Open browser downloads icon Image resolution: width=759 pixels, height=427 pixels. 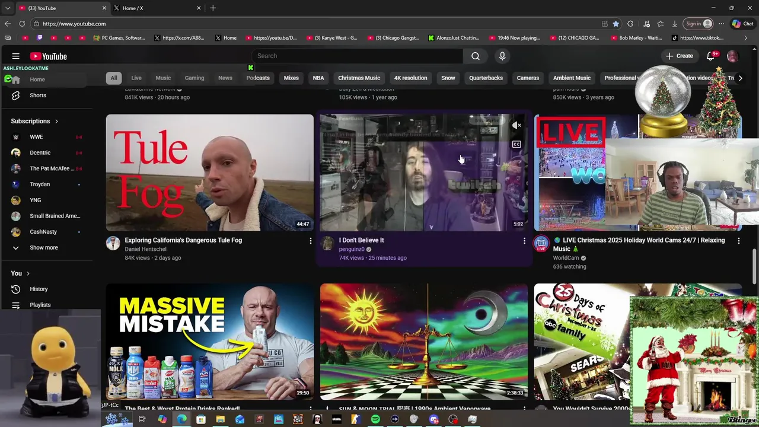tap(675, 24)
